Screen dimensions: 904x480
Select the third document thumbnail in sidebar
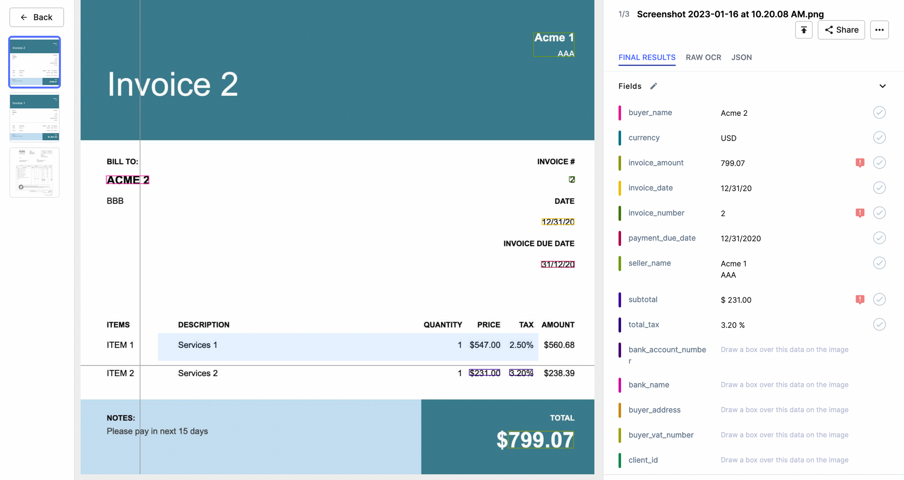point(34,173)
